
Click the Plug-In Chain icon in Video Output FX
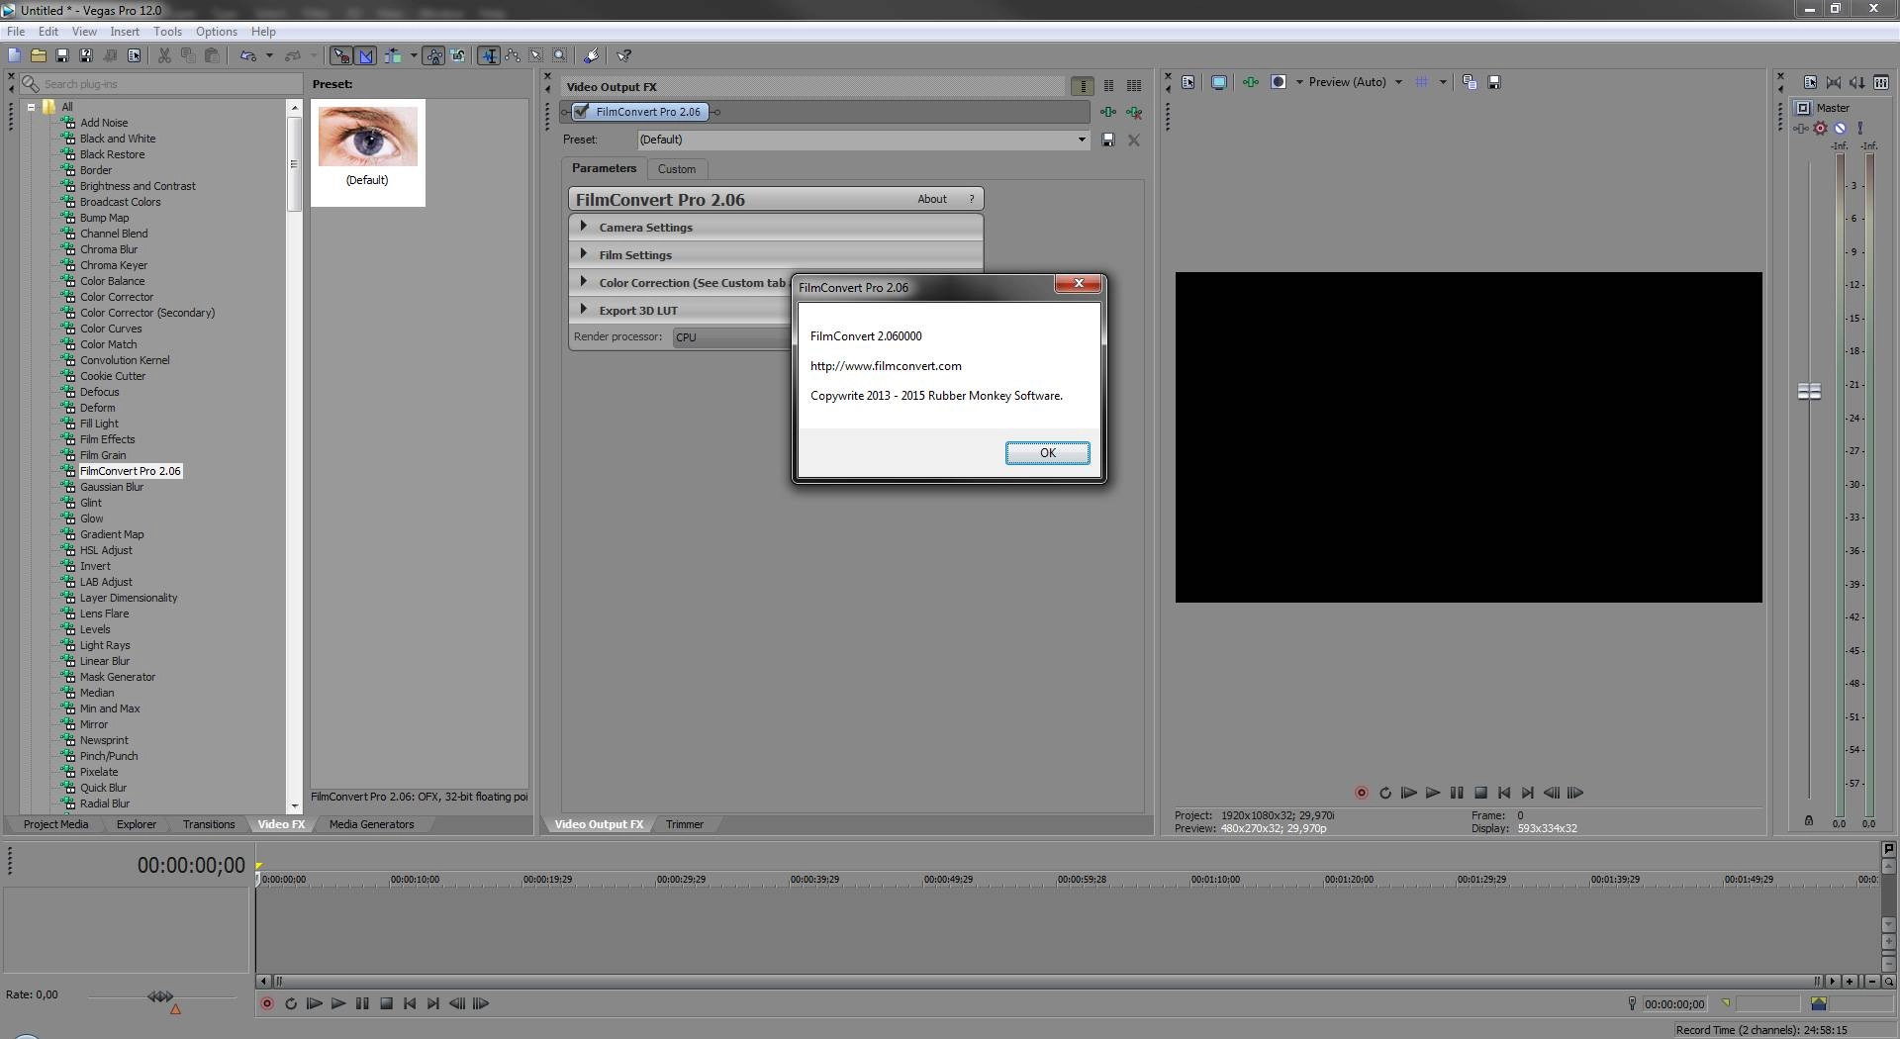[x=1108, y=112]
